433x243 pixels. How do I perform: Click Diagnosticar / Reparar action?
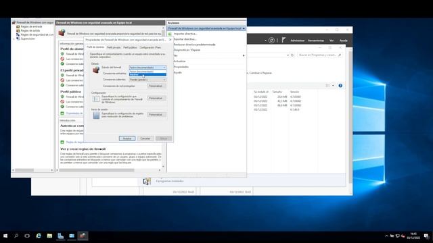click(x=187, y=50)
